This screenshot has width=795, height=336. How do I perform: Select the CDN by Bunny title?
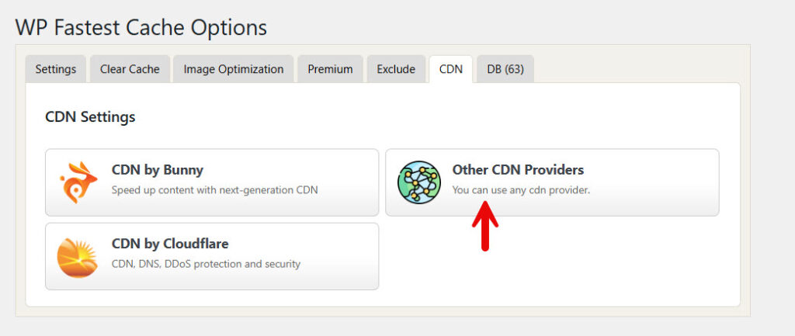157,170
